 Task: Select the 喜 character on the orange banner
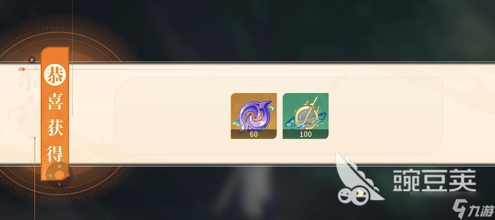[x=55, y=102]
